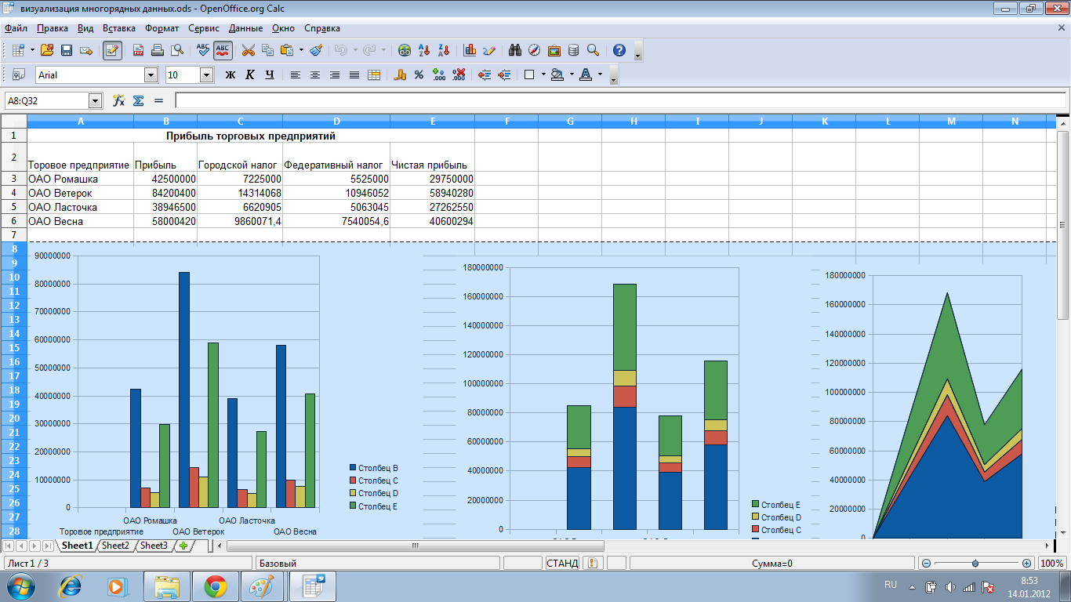
Task: Open Data Sources
Action: pos(574,50)
